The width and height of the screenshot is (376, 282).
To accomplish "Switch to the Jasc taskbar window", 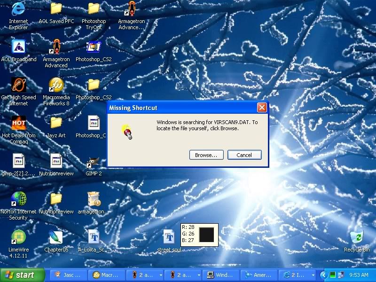I will click(69, 275).
